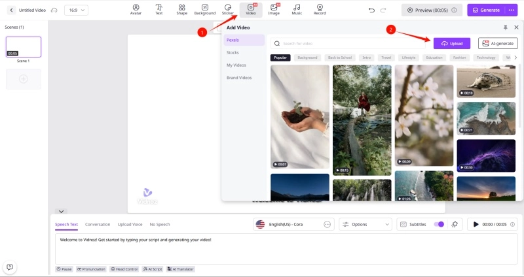The width and height of the screenshot is (524, 277).
Task: Click the Untitled Video title
Action: click(x=32, y=10)
